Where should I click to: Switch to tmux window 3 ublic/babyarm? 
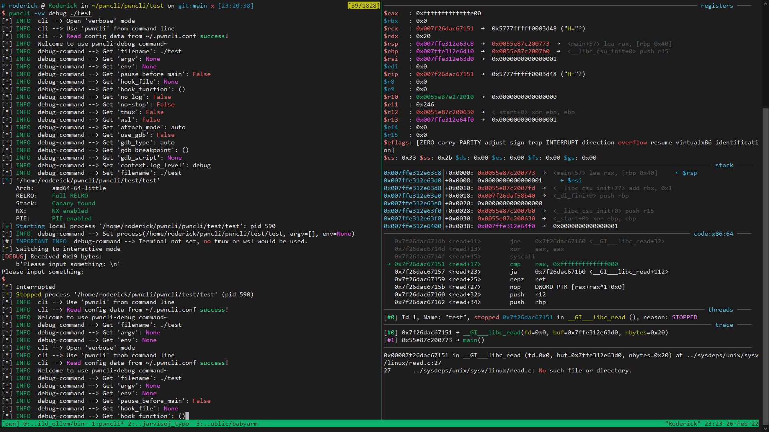tap(227, 424)
